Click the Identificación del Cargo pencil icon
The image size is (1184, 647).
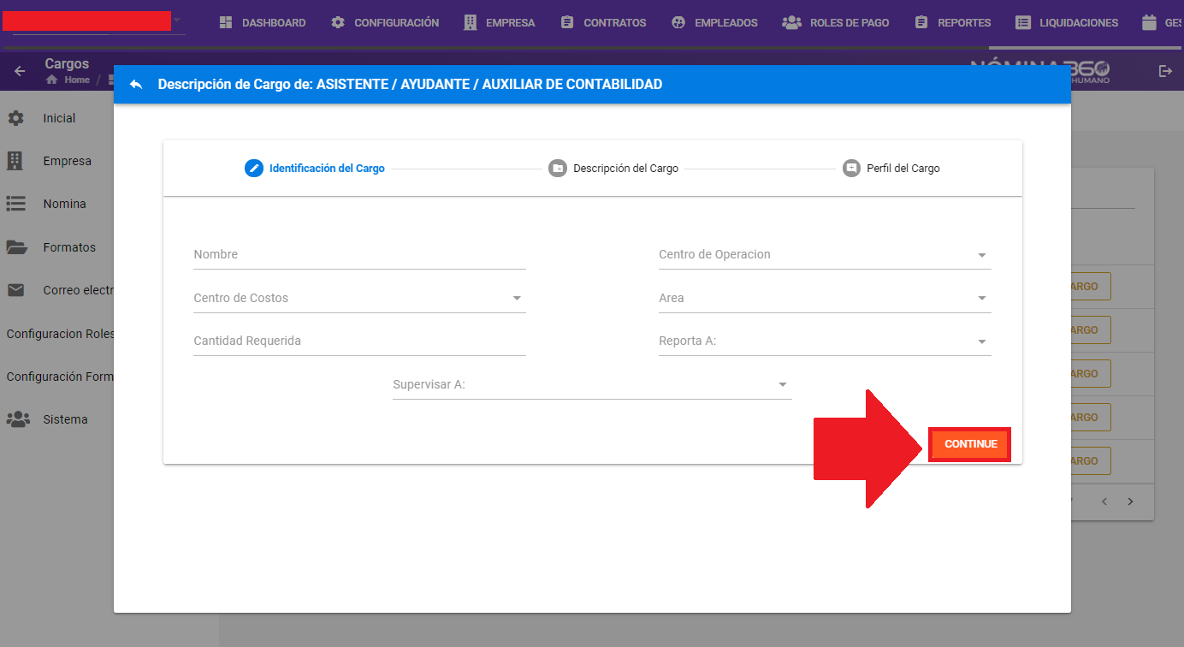pyautogui.click(x=254, y=169)
